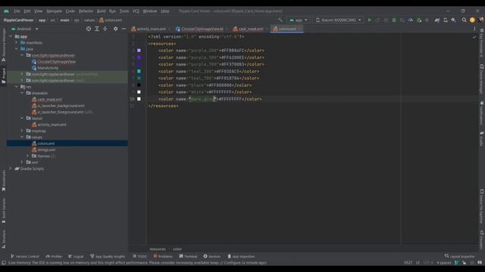
Task: Open the Resource Manager side tab
Action: pyautogui.click(x=3, y=45)
